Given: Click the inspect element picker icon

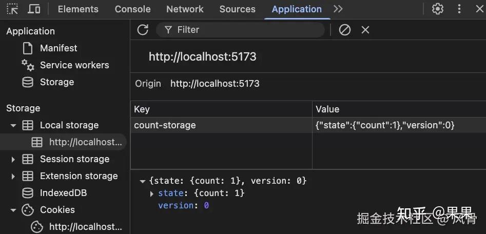Looking at the screenshot, I should (x=12, y=9).
